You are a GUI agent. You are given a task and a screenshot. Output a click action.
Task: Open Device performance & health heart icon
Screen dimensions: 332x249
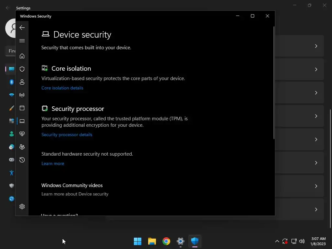tap(22, 134)
